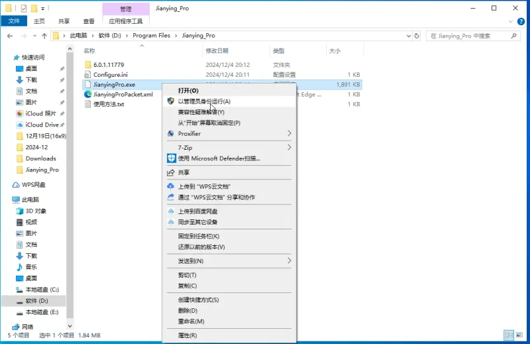The height and width of the screenshot is (344, 530).
Task: Click the administrator shield icon
Action: [171, 101]
